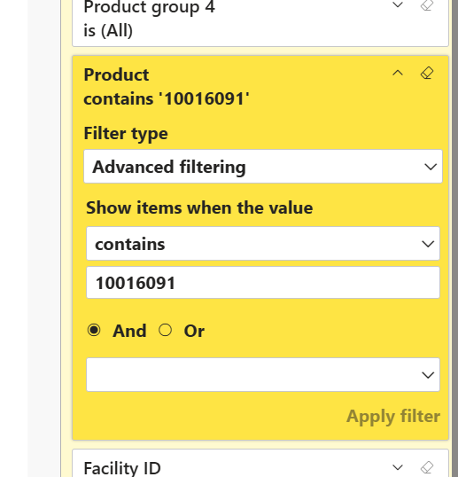Collapse the Product filter card chevron

[x=398, y=73]
